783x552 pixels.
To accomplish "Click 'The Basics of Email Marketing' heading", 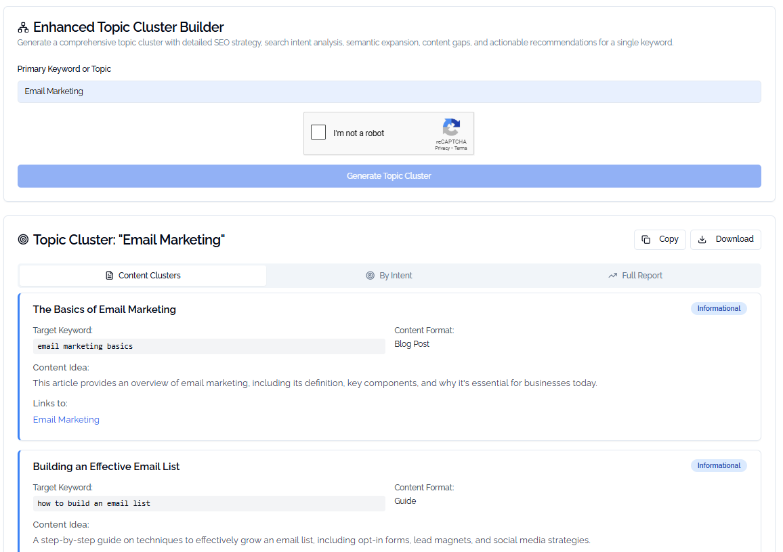I will click(x=104, y=310).
